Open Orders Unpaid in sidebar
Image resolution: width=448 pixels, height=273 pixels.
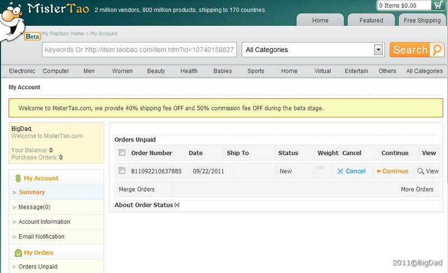[x=38, y=267]
